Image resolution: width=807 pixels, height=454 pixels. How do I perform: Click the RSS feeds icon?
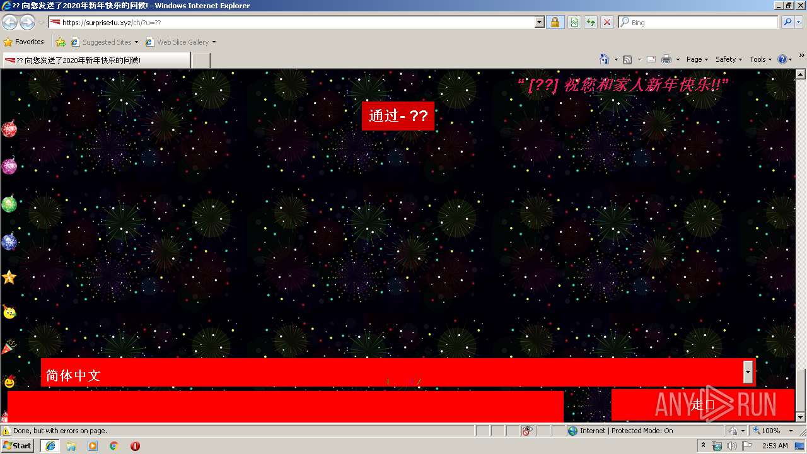[627, 59]
